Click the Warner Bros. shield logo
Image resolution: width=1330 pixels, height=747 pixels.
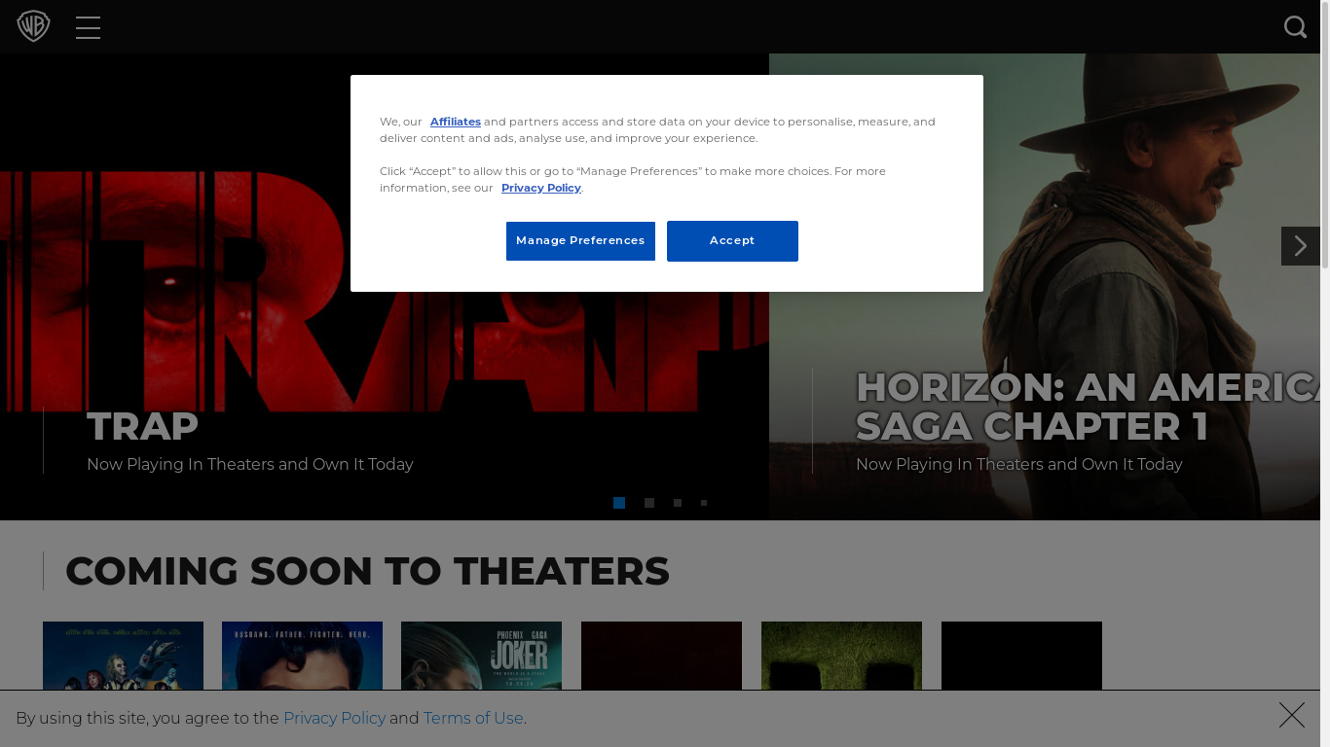(x=33, y=26)
